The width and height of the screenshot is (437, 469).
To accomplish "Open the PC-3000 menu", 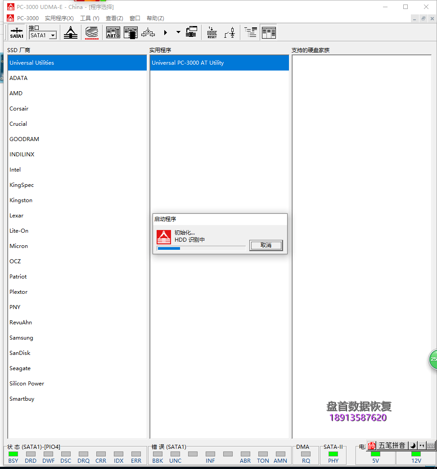I will [28, 18].
